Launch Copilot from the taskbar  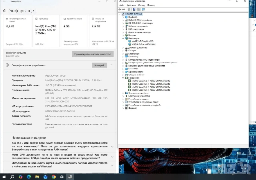[x=20, y=177]
